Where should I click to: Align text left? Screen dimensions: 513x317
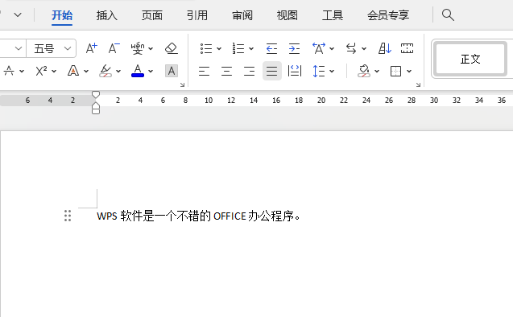point(204,71)
